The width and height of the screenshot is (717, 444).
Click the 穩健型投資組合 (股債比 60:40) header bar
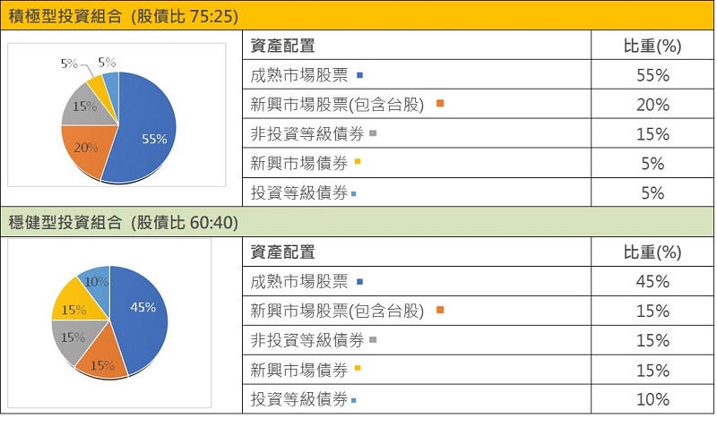pyautogui.click(x=357, y=222)
